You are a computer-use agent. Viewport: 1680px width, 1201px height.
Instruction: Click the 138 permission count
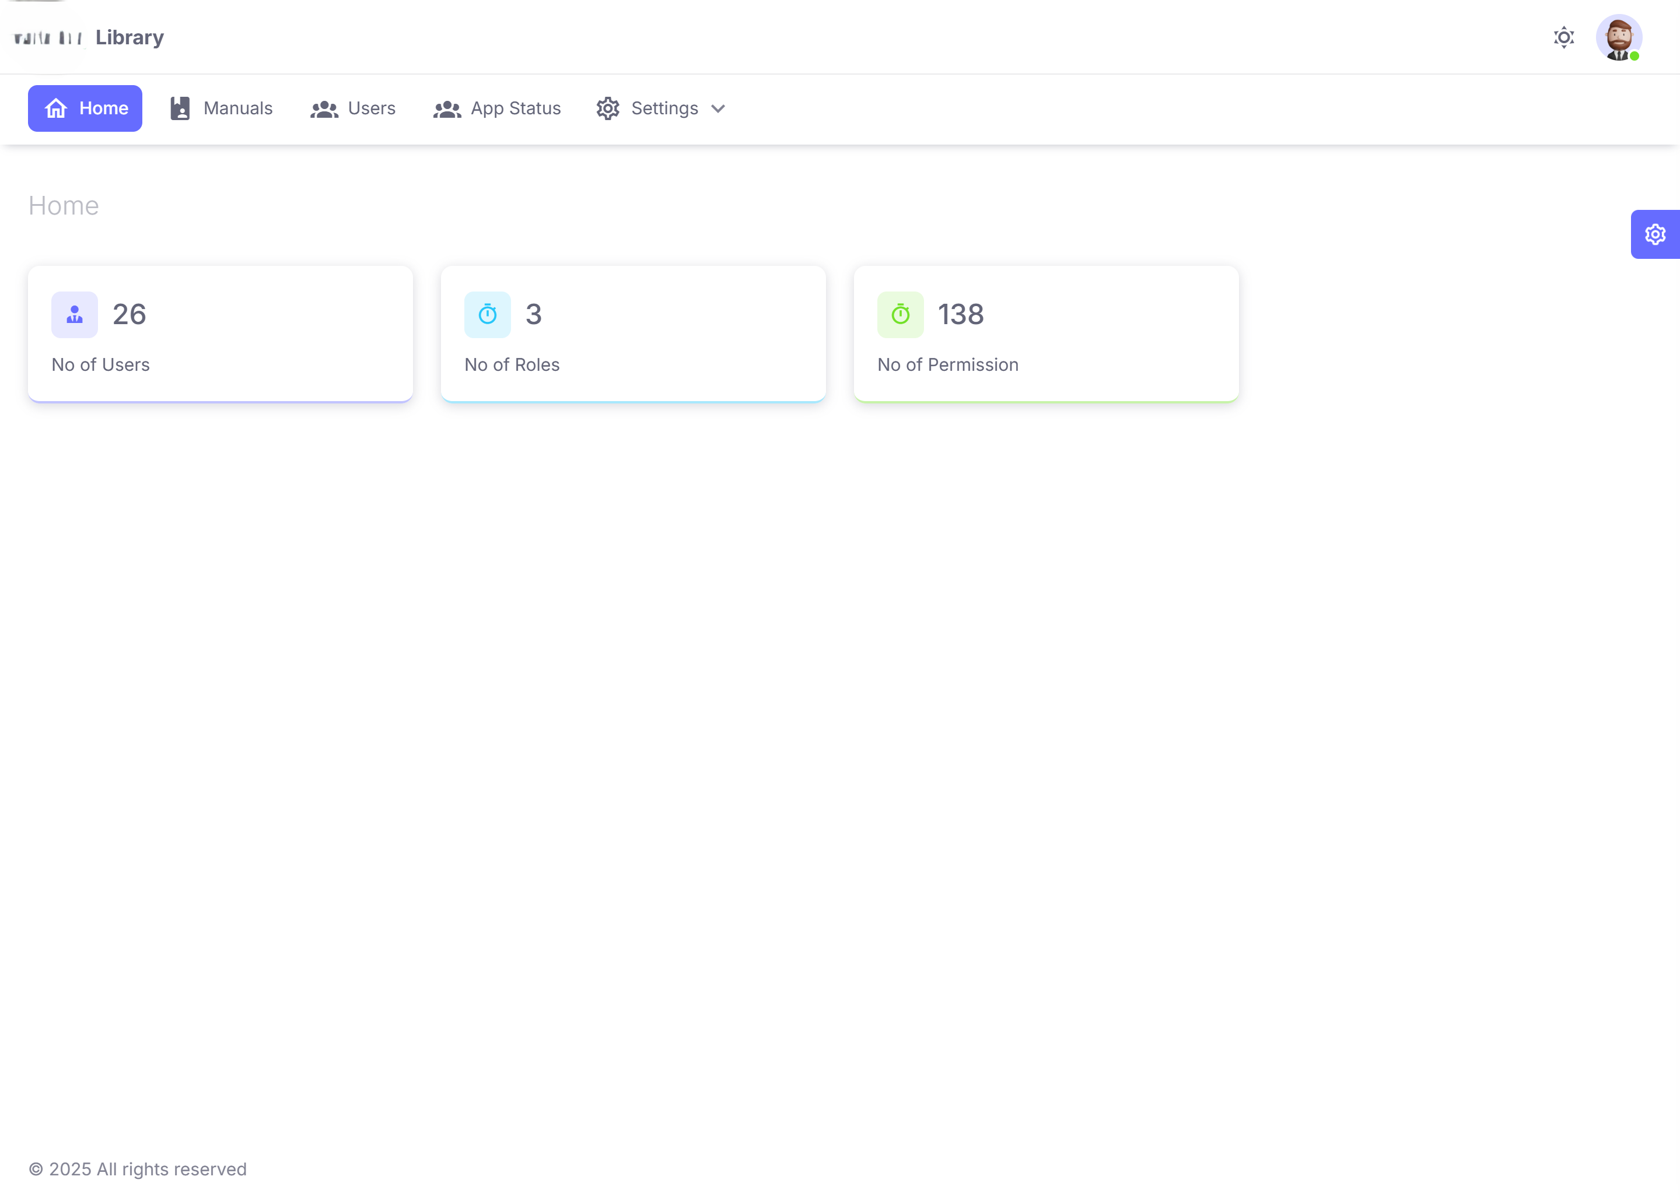coord(960,315)
